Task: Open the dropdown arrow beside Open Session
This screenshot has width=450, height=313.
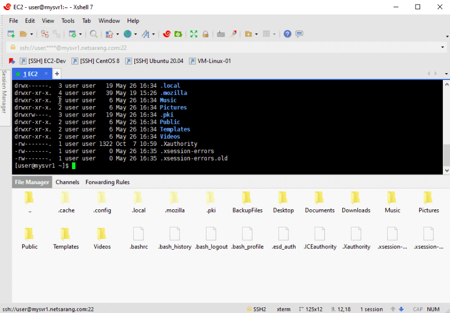Action: (x=31, y=34)
